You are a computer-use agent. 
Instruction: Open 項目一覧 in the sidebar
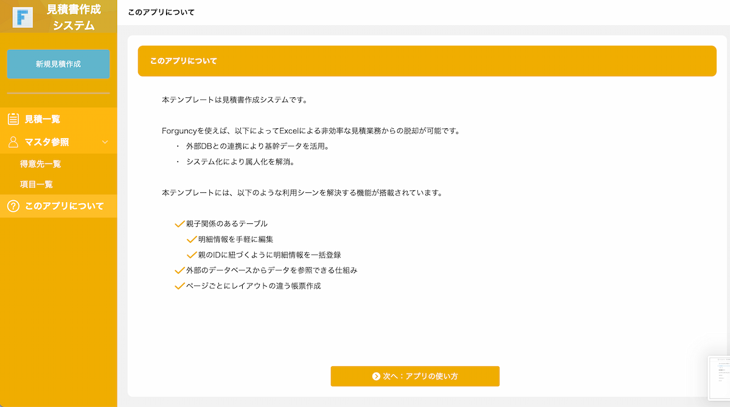pos(36,184)
